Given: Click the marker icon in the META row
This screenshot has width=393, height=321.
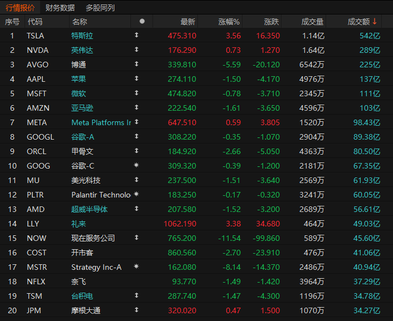Looking at the screenshot, I should click(x=137, y=122).
